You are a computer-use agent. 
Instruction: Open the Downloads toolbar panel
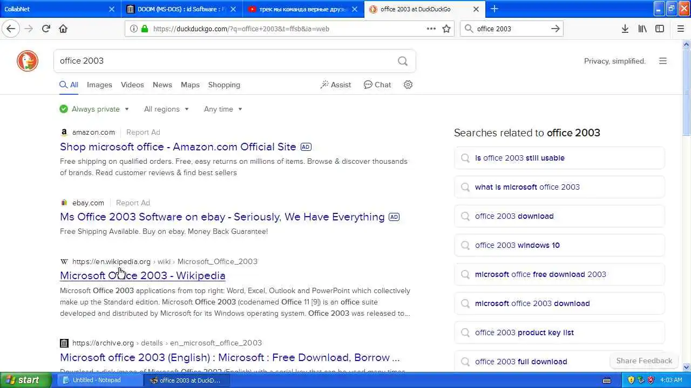625,29
